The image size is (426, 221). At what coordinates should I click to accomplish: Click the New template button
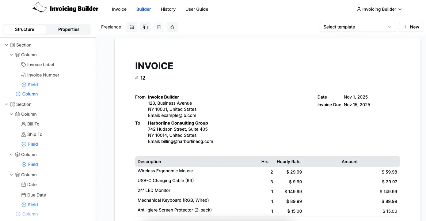pos(411,27)
